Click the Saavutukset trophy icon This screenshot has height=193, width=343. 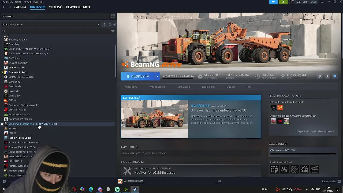coord(283,76)
